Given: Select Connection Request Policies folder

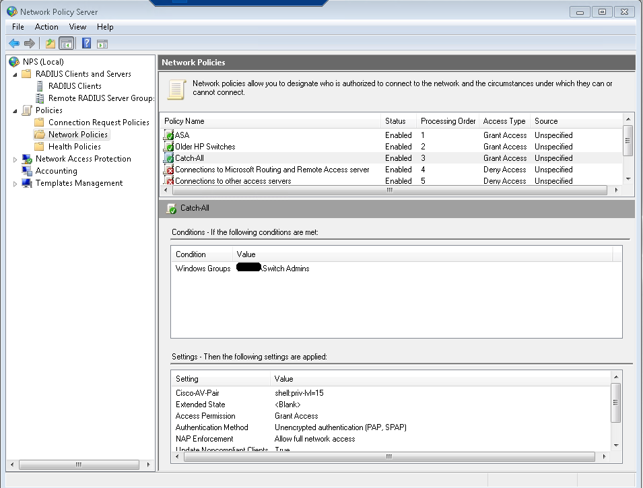Looking at the screenshot, I should (x=98, y=123).
